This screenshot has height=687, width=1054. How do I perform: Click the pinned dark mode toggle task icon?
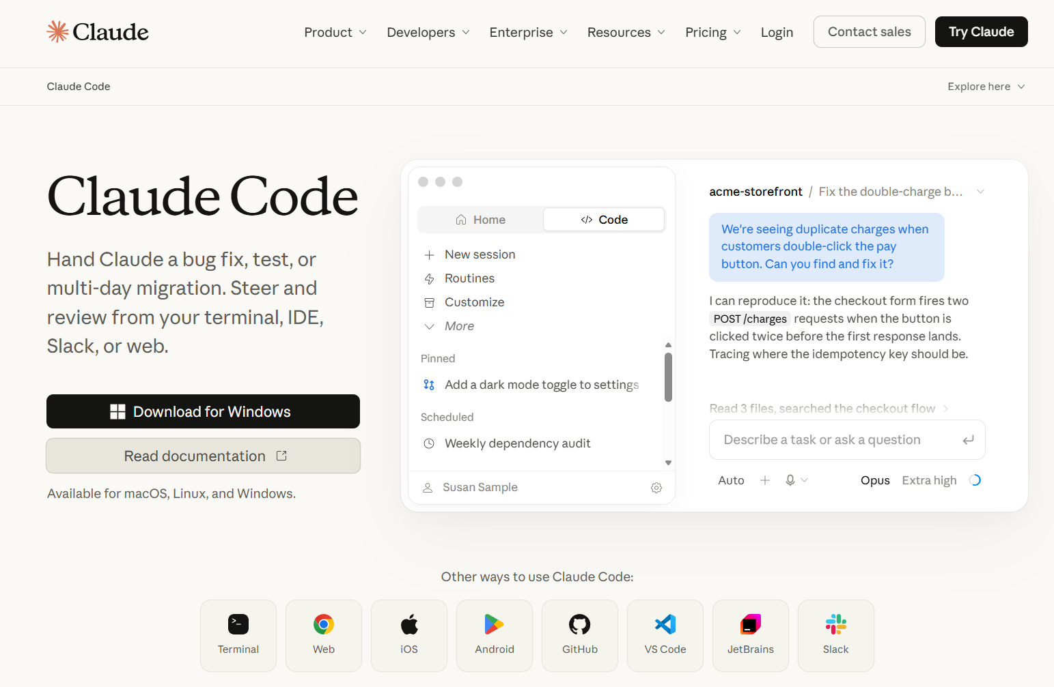tap(429, 385)
